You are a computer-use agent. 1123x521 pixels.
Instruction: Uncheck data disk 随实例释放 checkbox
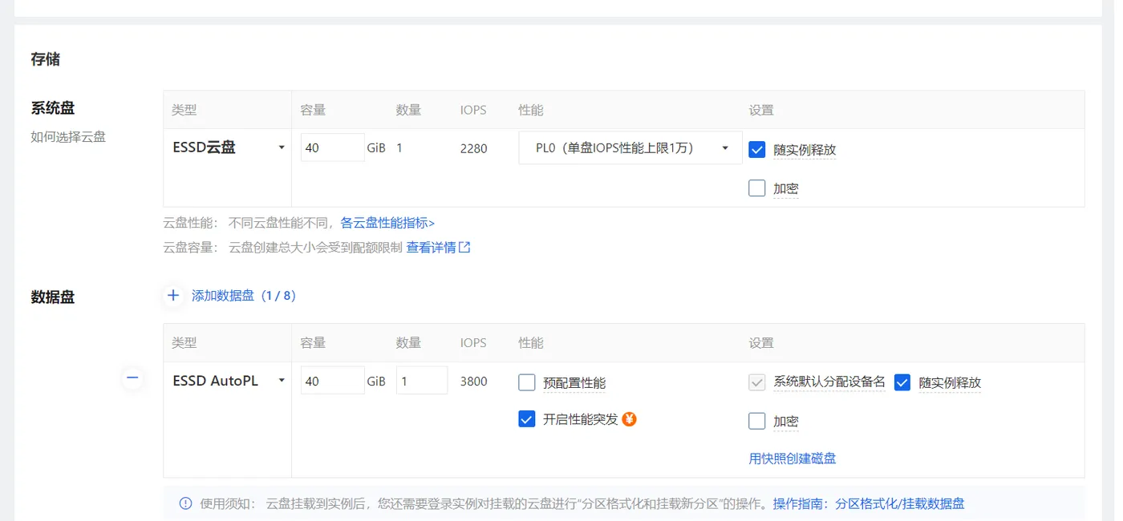point(902,382)
